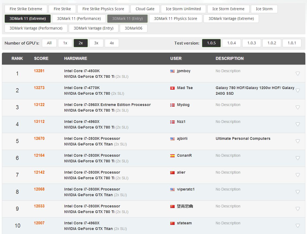This screenshot has height=234, width=307.
Task: Open the Fire Strike Physics Score tab
Action: click(103, 9)
